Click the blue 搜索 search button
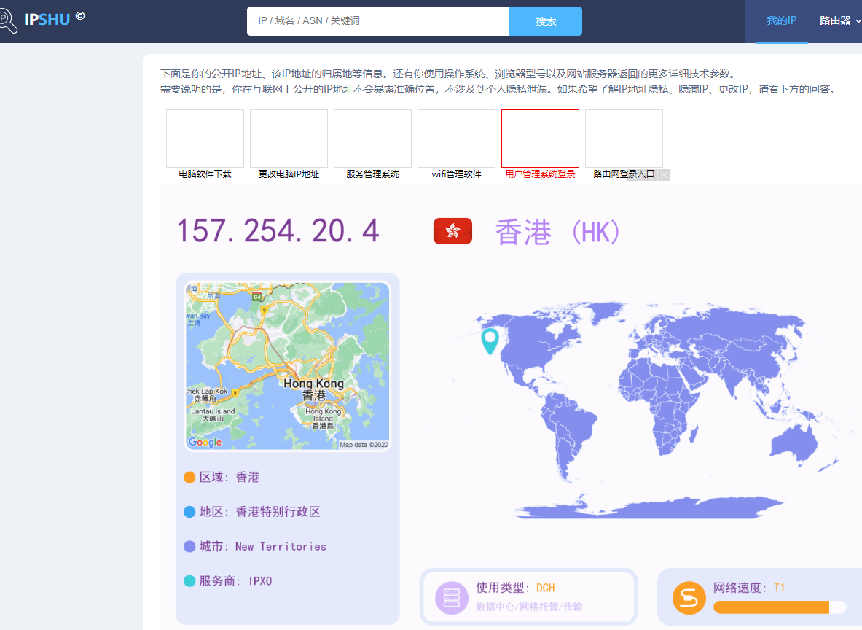 [546, 21]
